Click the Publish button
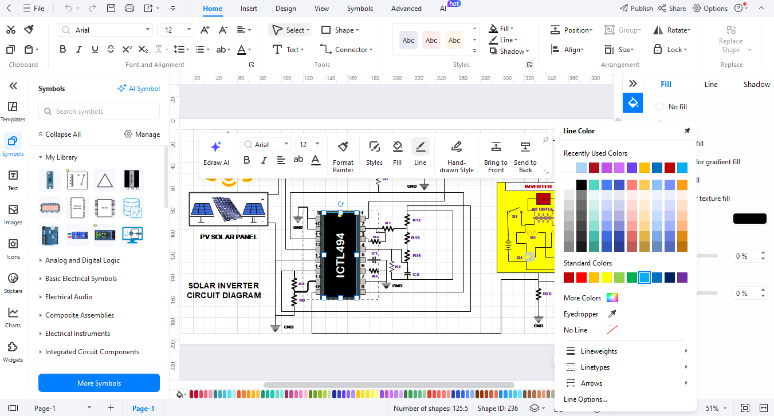 [x=637, y=9]
